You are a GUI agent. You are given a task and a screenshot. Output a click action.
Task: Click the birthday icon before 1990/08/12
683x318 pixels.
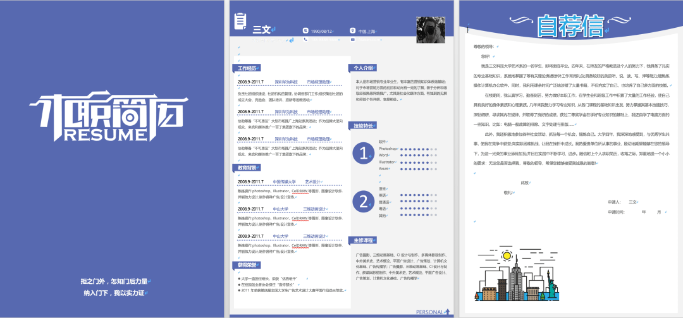(x=305, y=30)
